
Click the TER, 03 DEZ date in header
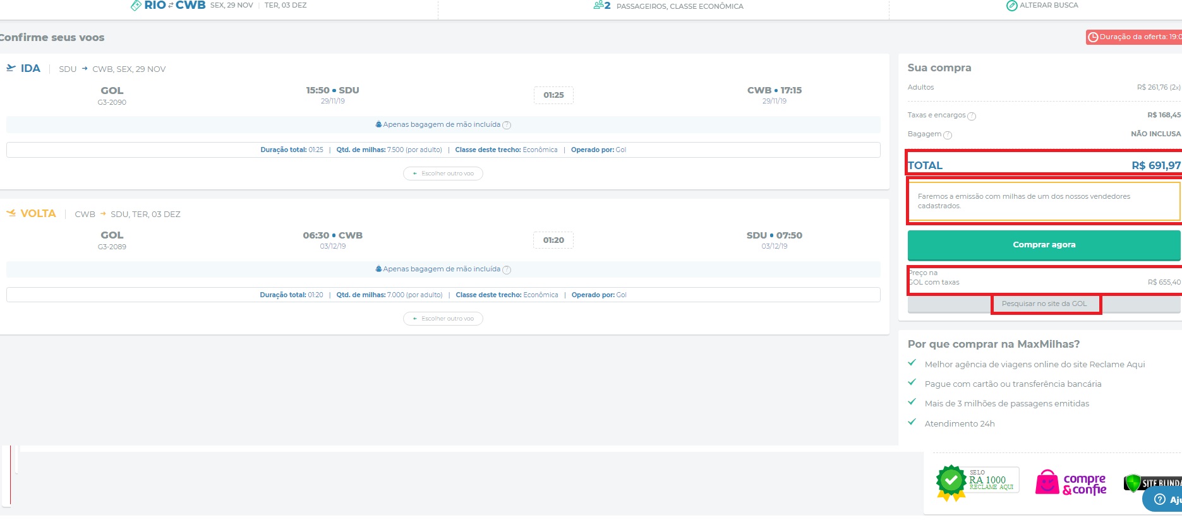(x=286, y=5)
